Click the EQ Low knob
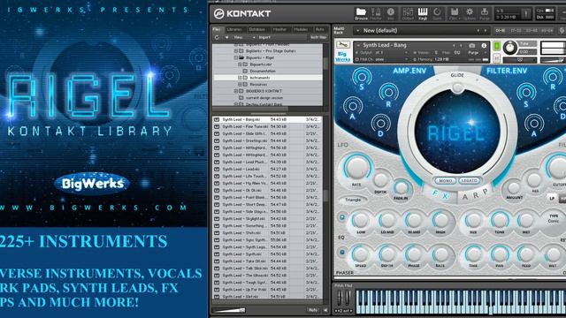Screen dimensions: 566x318 (360, 219)
